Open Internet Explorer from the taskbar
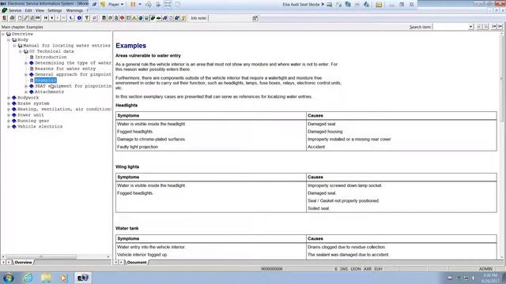This screenshot has width=506, height=284. click(x=28, y=278)
